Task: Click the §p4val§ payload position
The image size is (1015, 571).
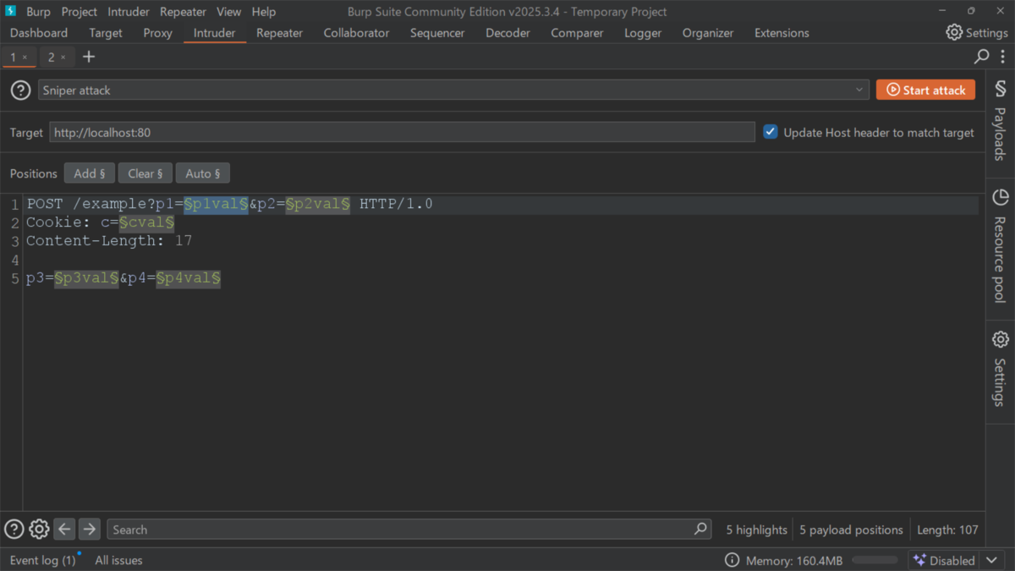Action: pyautogui.click(x=188, y=277)
